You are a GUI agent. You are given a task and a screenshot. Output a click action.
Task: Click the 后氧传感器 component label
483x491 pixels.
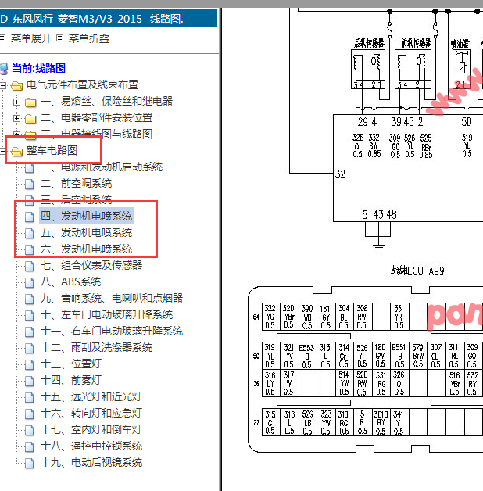tap(369, 43)
